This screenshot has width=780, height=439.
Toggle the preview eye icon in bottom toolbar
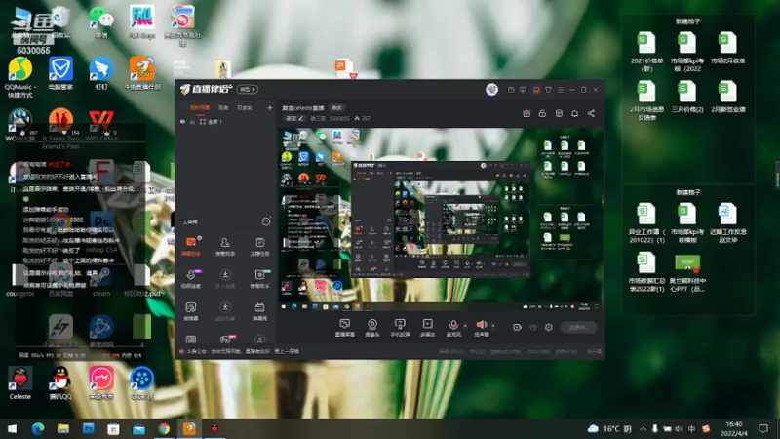pos(533,327)
